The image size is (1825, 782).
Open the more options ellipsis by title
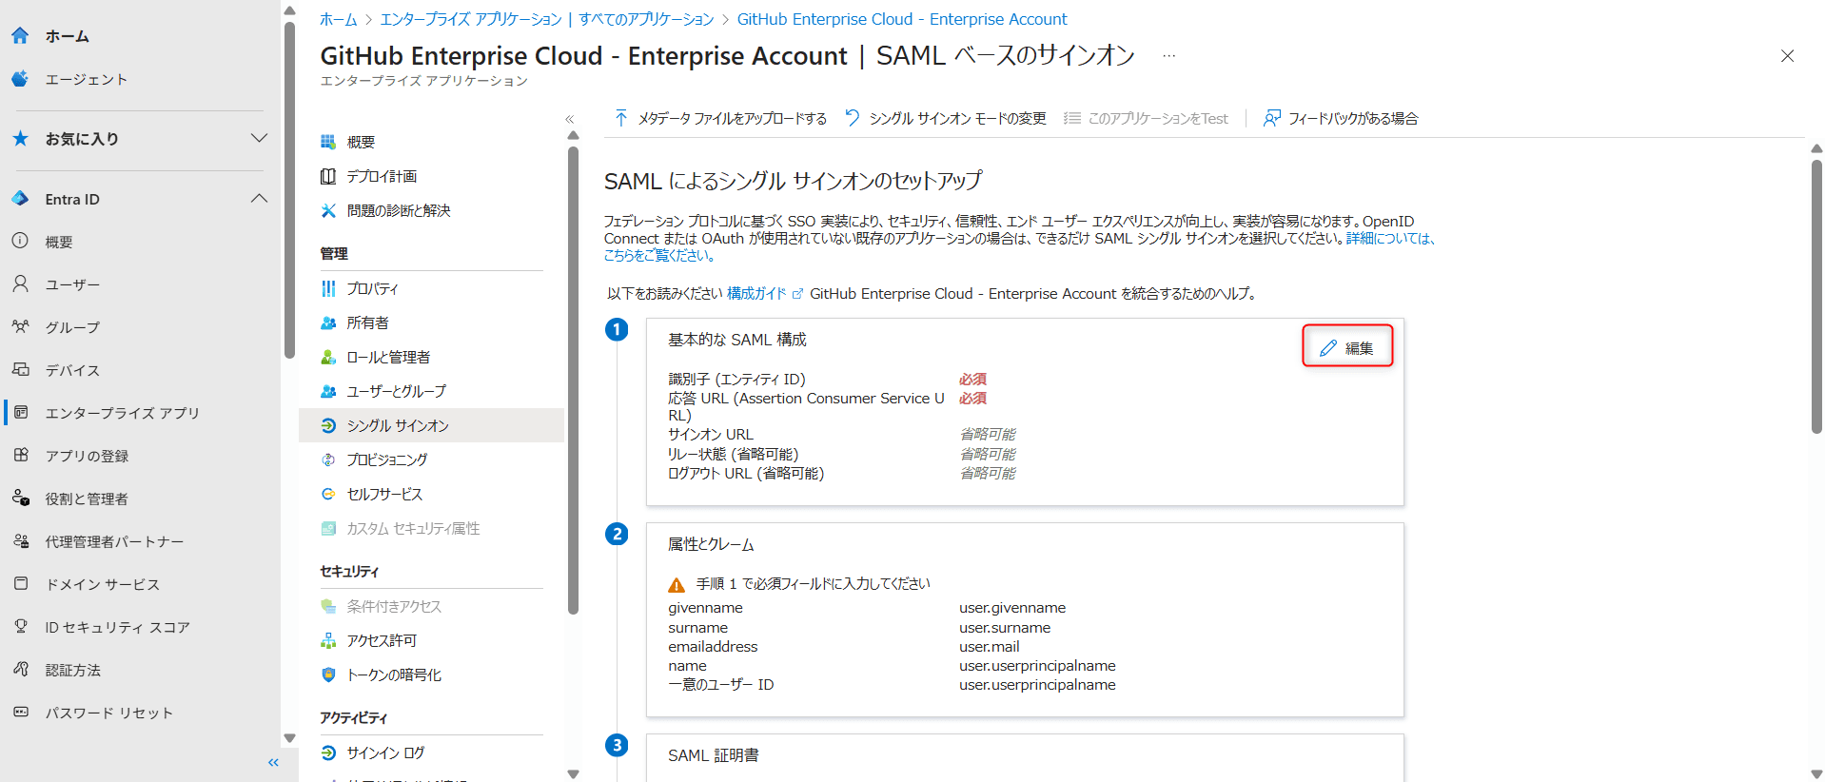(x=1168, y=56)
